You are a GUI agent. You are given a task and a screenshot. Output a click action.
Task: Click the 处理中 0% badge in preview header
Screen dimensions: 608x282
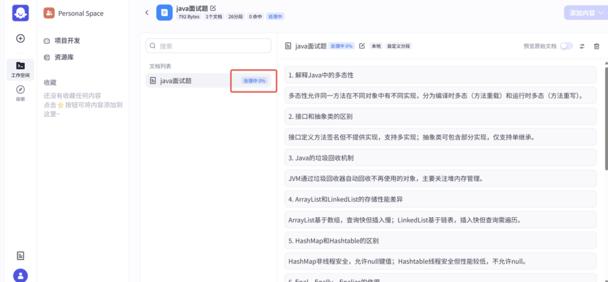[342, 46]
